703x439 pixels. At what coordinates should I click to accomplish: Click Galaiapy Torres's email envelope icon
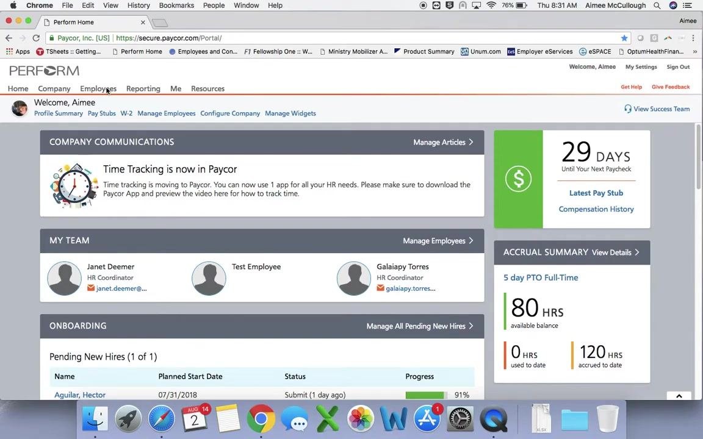click(380, 288)
